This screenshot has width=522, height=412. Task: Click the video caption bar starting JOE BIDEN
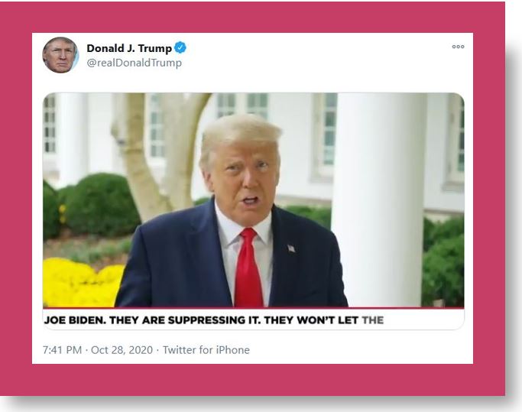(x=253, y=319)
